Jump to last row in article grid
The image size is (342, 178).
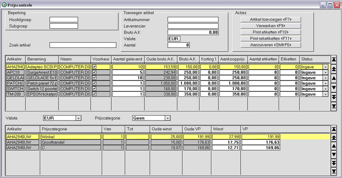pyautogui.click(x=333, y=107)
